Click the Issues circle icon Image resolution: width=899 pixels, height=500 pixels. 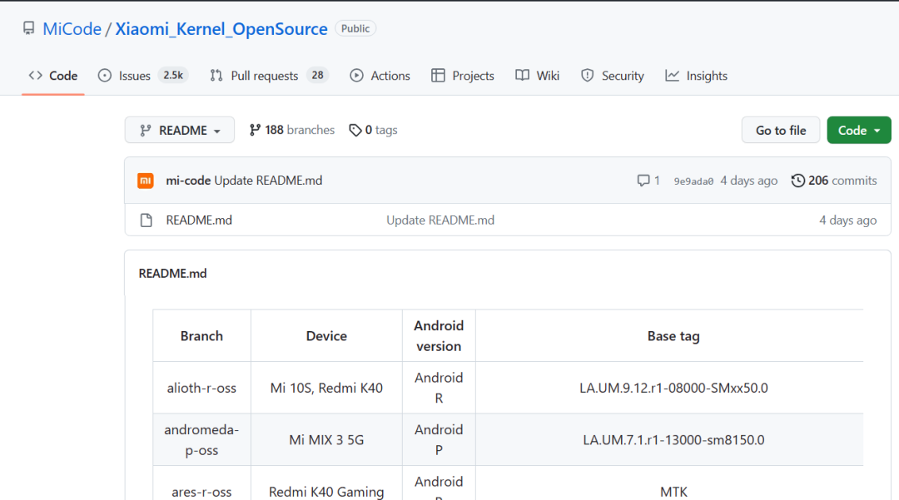(104, 76)
